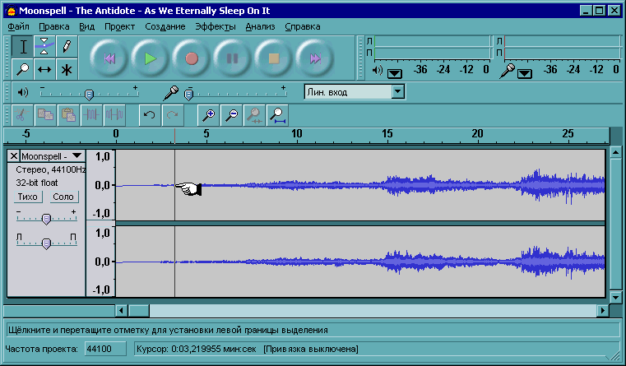This screenshot has height=366, width=626.
Task: Click the Redo arrow icon
Action: tap(173, 115)
